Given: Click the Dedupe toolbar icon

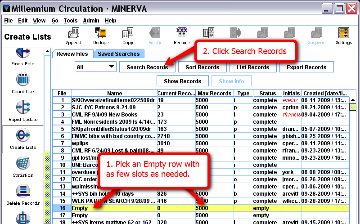Looking at the screenshot, I should 101,36.
